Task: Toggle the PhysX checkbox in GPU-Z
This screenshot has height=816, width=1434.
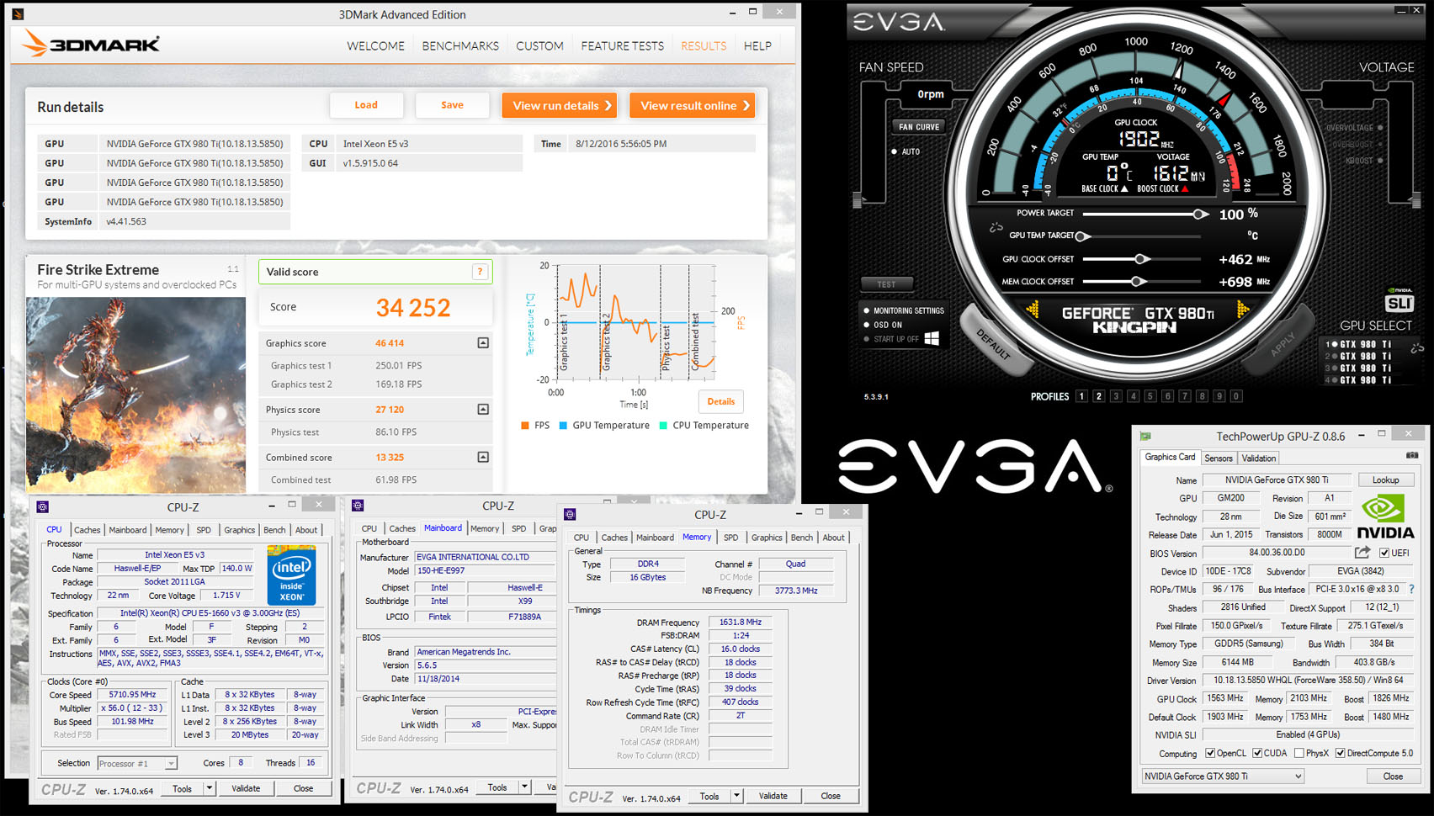Action: point(1299,753)
